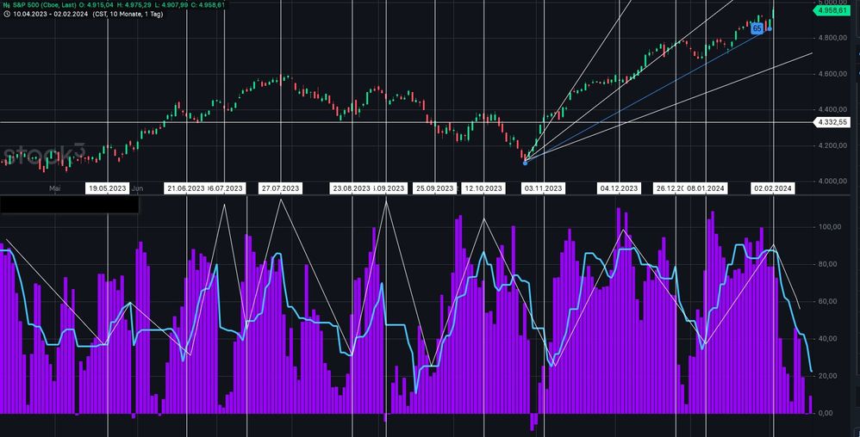Select the 27.07.2023 date marker
This screenshot has width=860, height=437.
pyautogui.click(x=280, y=188)
